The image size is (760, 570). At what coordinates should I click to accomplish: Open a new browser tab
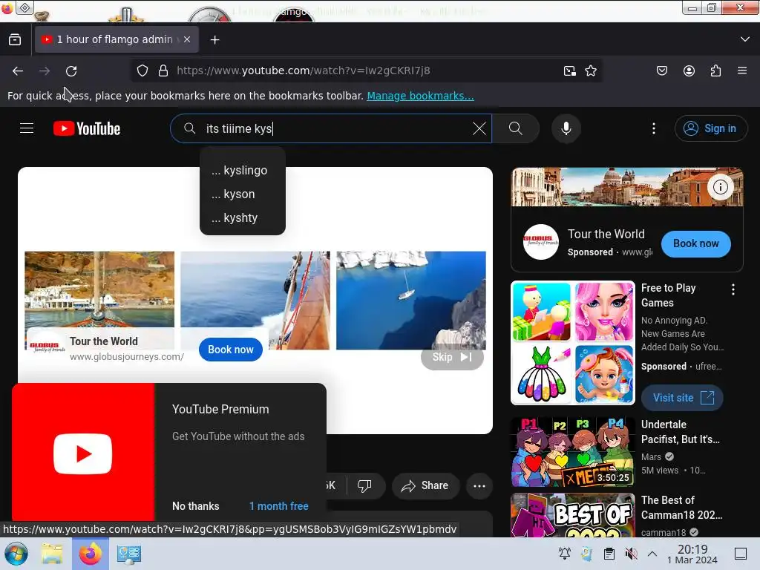(214, 40)
